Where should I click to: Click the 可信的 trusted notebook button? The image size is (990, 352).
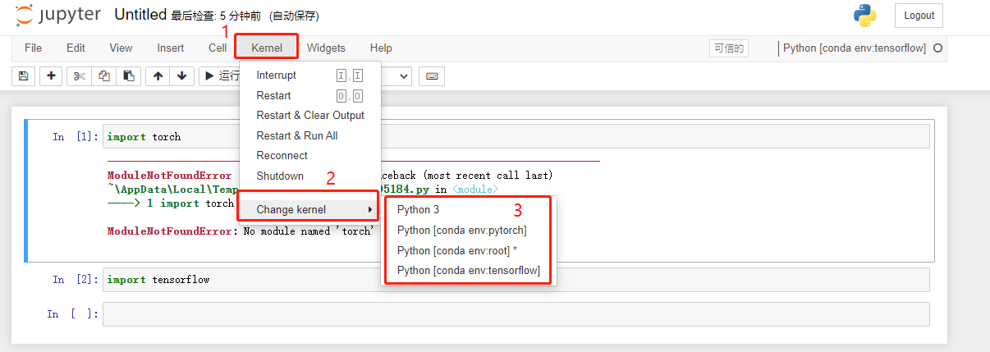click(x=729, y=48)
